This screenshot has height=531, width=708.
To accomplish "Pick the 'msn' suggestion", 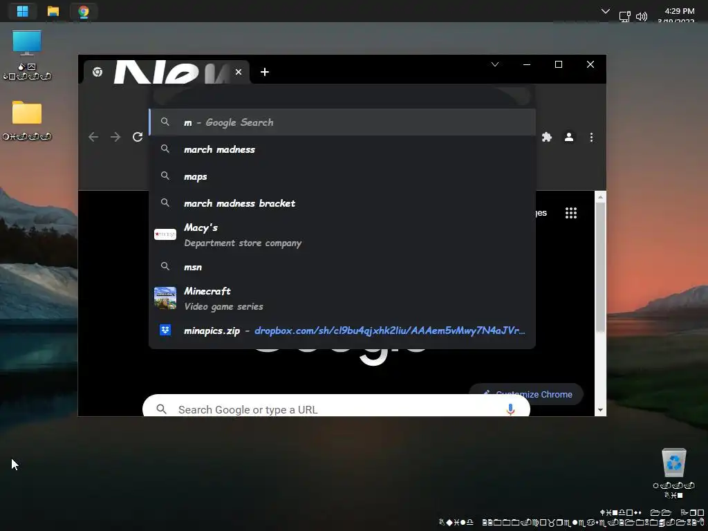I will (342, 267).
